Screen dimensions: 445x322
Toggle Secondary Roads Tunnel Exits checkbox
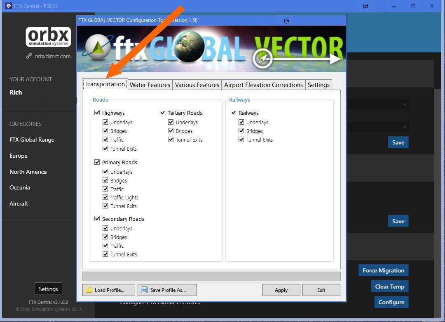(x=105, y=254)
